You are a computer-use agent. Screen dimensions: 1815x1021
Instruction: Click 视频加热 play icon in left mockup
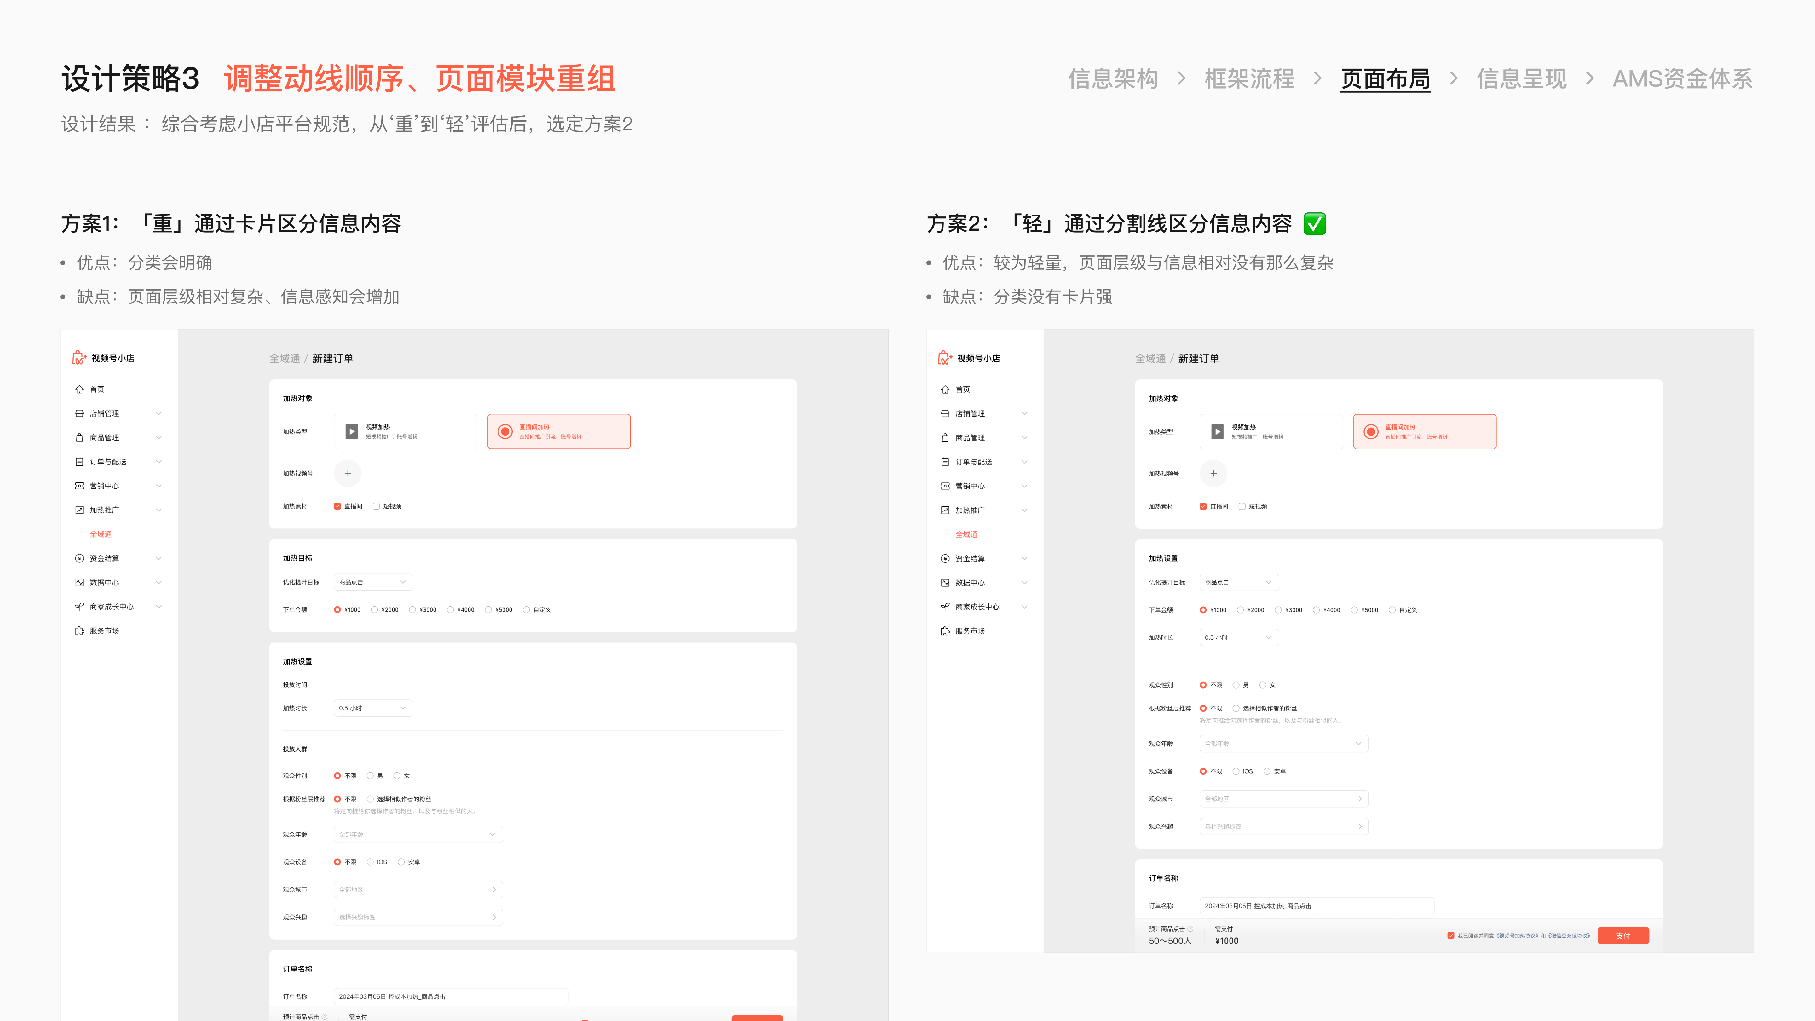point(352,431)
